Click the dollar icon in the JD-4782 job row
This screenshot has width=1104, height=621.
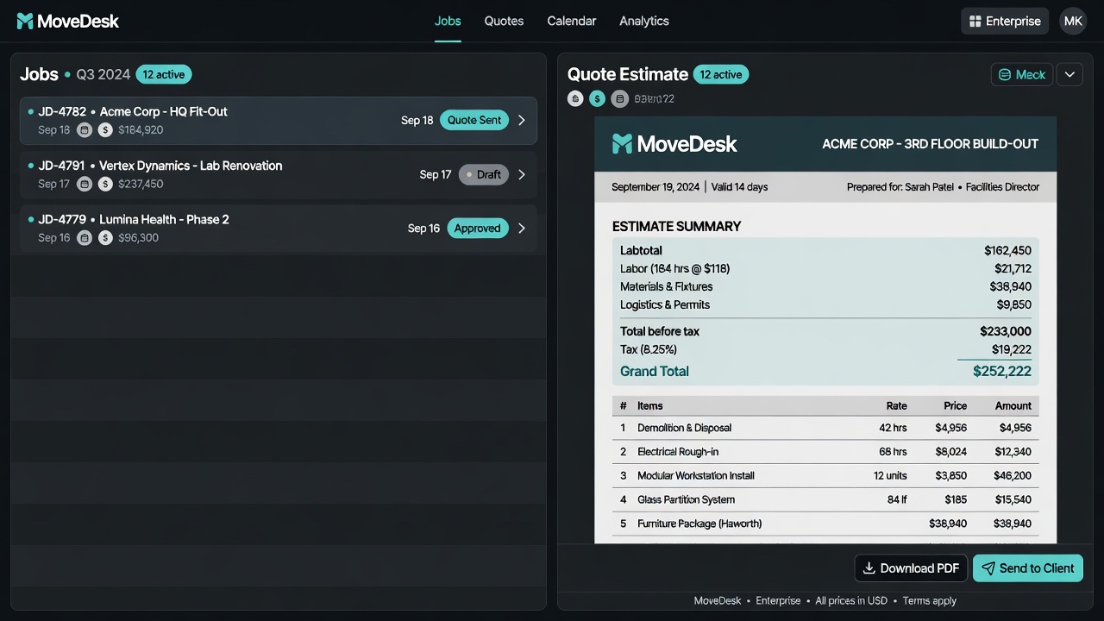pyautogui.click(x=105, y=129)
